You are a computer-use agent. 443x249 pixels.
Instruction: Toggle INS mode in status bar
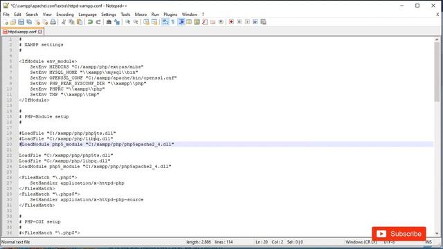tap(428, 242)
